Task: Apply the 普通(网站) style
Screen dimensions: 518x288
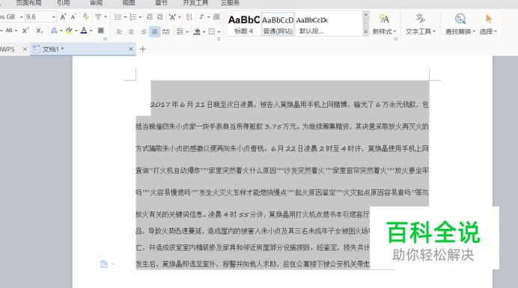Action: 278,24
